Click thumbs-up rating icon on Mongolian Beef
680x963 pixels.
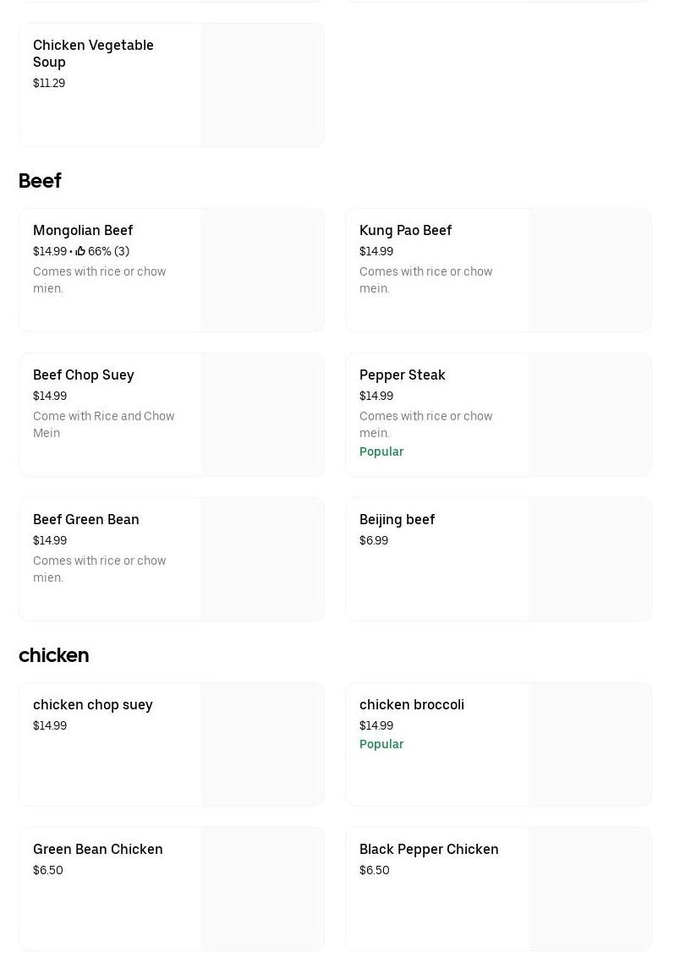click(x=80, y=251)
